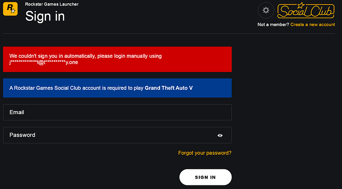Click the Password placeholder label
The image size is (342, 189).
tap(22, 135)
